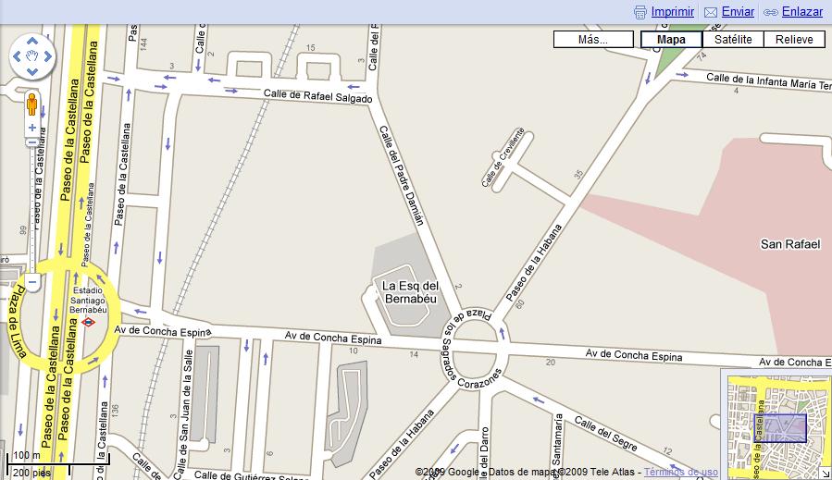Pan the map down with the arrow

(x=32, y=71)
